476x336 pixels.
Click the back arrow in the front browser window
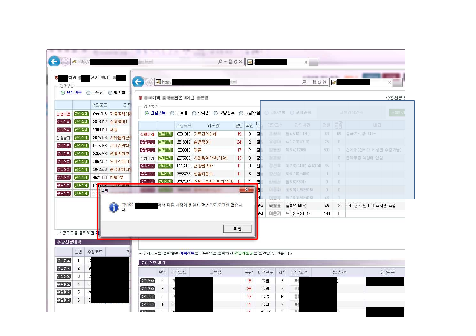click(x=138, y=82)
